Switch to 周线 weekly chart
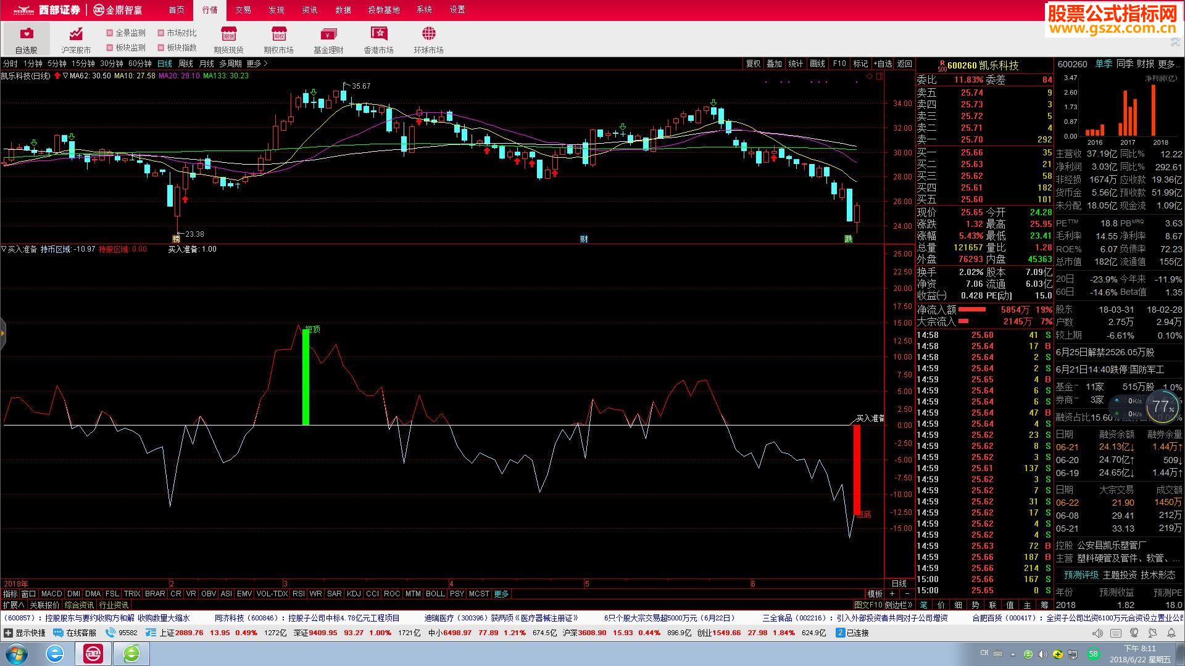This screenshot has width=1185, height=666. pyautogui.click(x=186, y=64)
